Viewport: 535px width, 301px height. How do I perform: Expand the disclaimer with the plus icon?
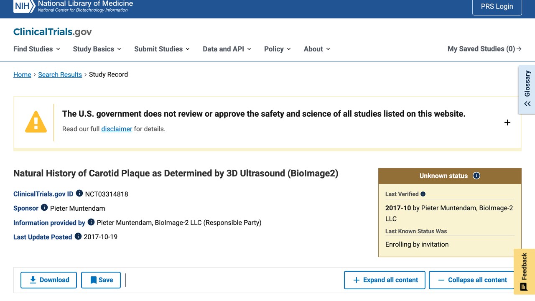tap(507, 122)
